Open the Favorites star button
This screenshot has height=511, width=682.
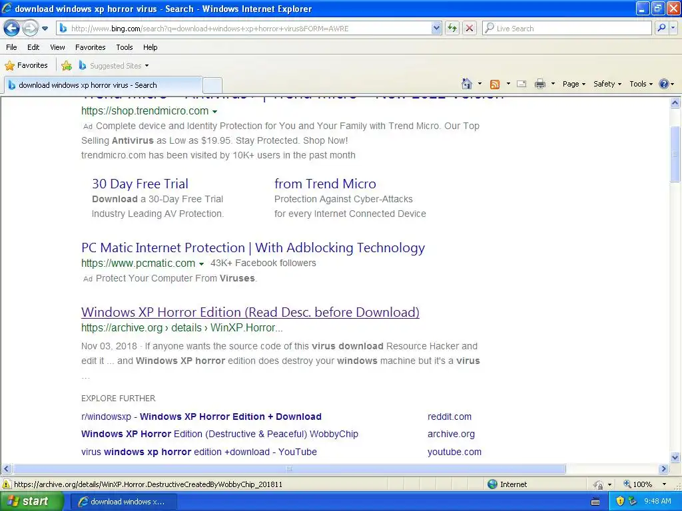[26, 65]
